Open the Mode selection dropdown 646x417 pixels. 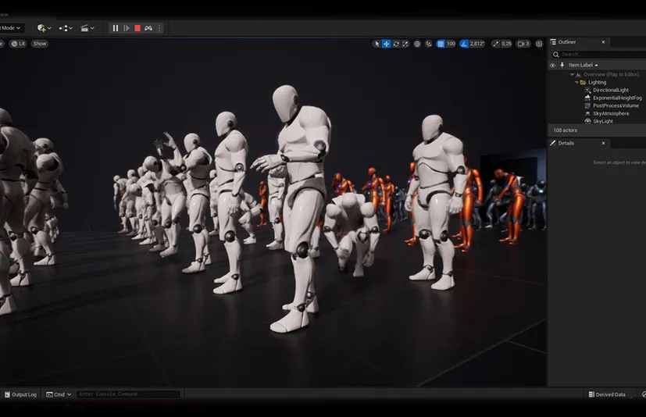[x=10, y=28]
